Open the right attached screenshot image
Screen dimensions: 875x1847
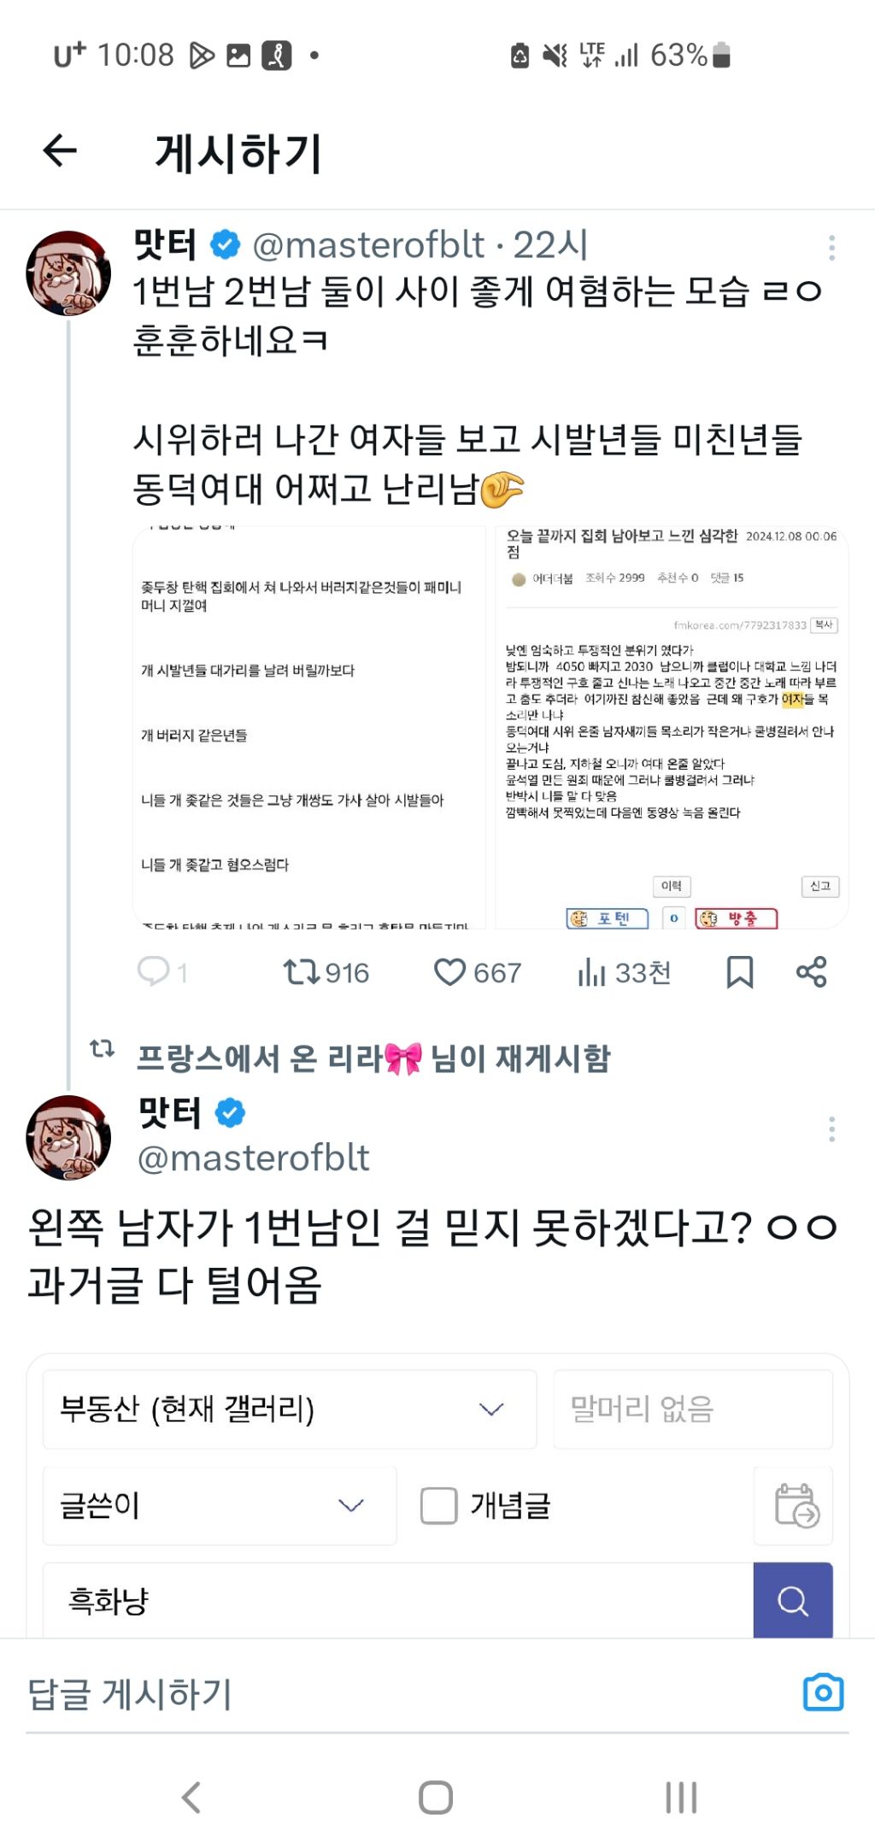pyautogui.click(x=672, y=727)
